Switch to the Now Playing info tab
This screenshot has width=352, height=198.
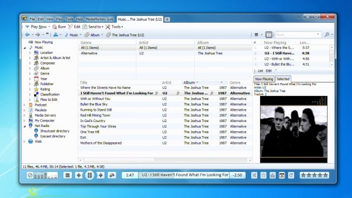(264, 79)
